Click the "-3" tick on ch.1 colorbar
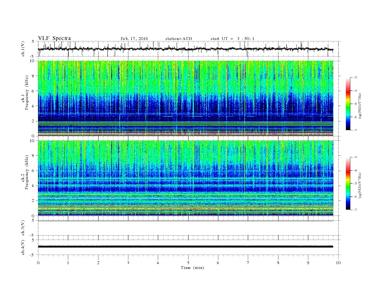This screenshot has height=295, width=381. pyautogui.click(x=355, y=78)
